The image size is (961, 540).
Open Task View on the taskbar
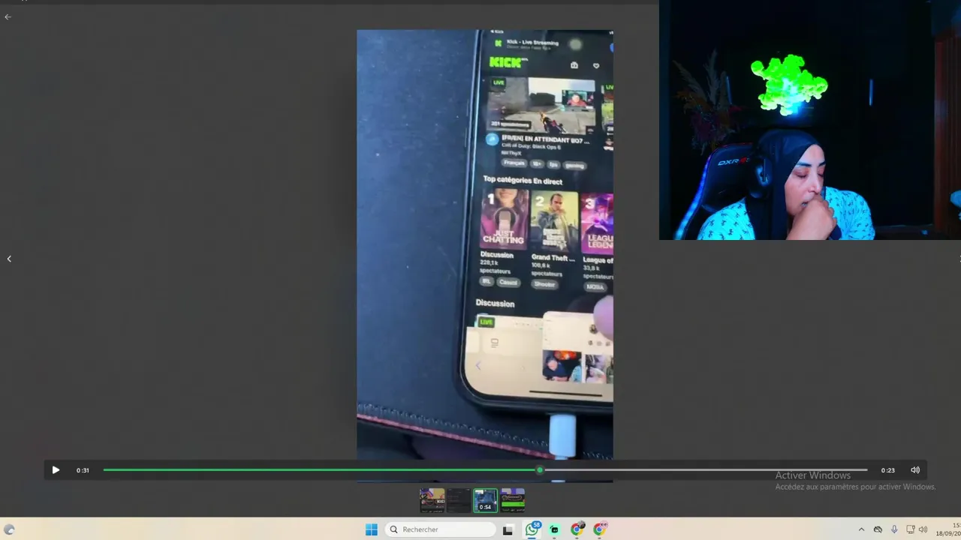(508, 529)
